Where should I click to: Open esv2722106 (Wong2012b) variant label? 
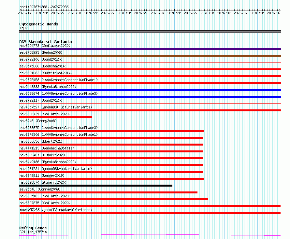coord(41,59)
